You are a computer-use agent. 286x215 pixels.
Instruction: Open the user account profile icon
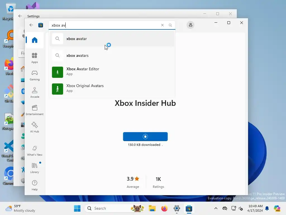tap(190, 25)
